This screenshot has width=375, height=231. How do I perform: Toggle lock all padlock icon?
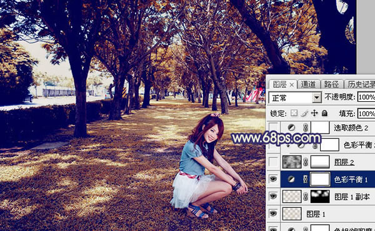coord(324,113)
